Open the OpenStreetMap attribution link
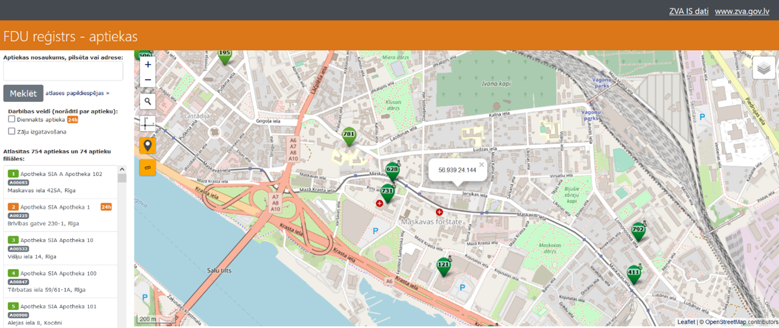The width and height of the screenshot is (779, 328). 725,322
